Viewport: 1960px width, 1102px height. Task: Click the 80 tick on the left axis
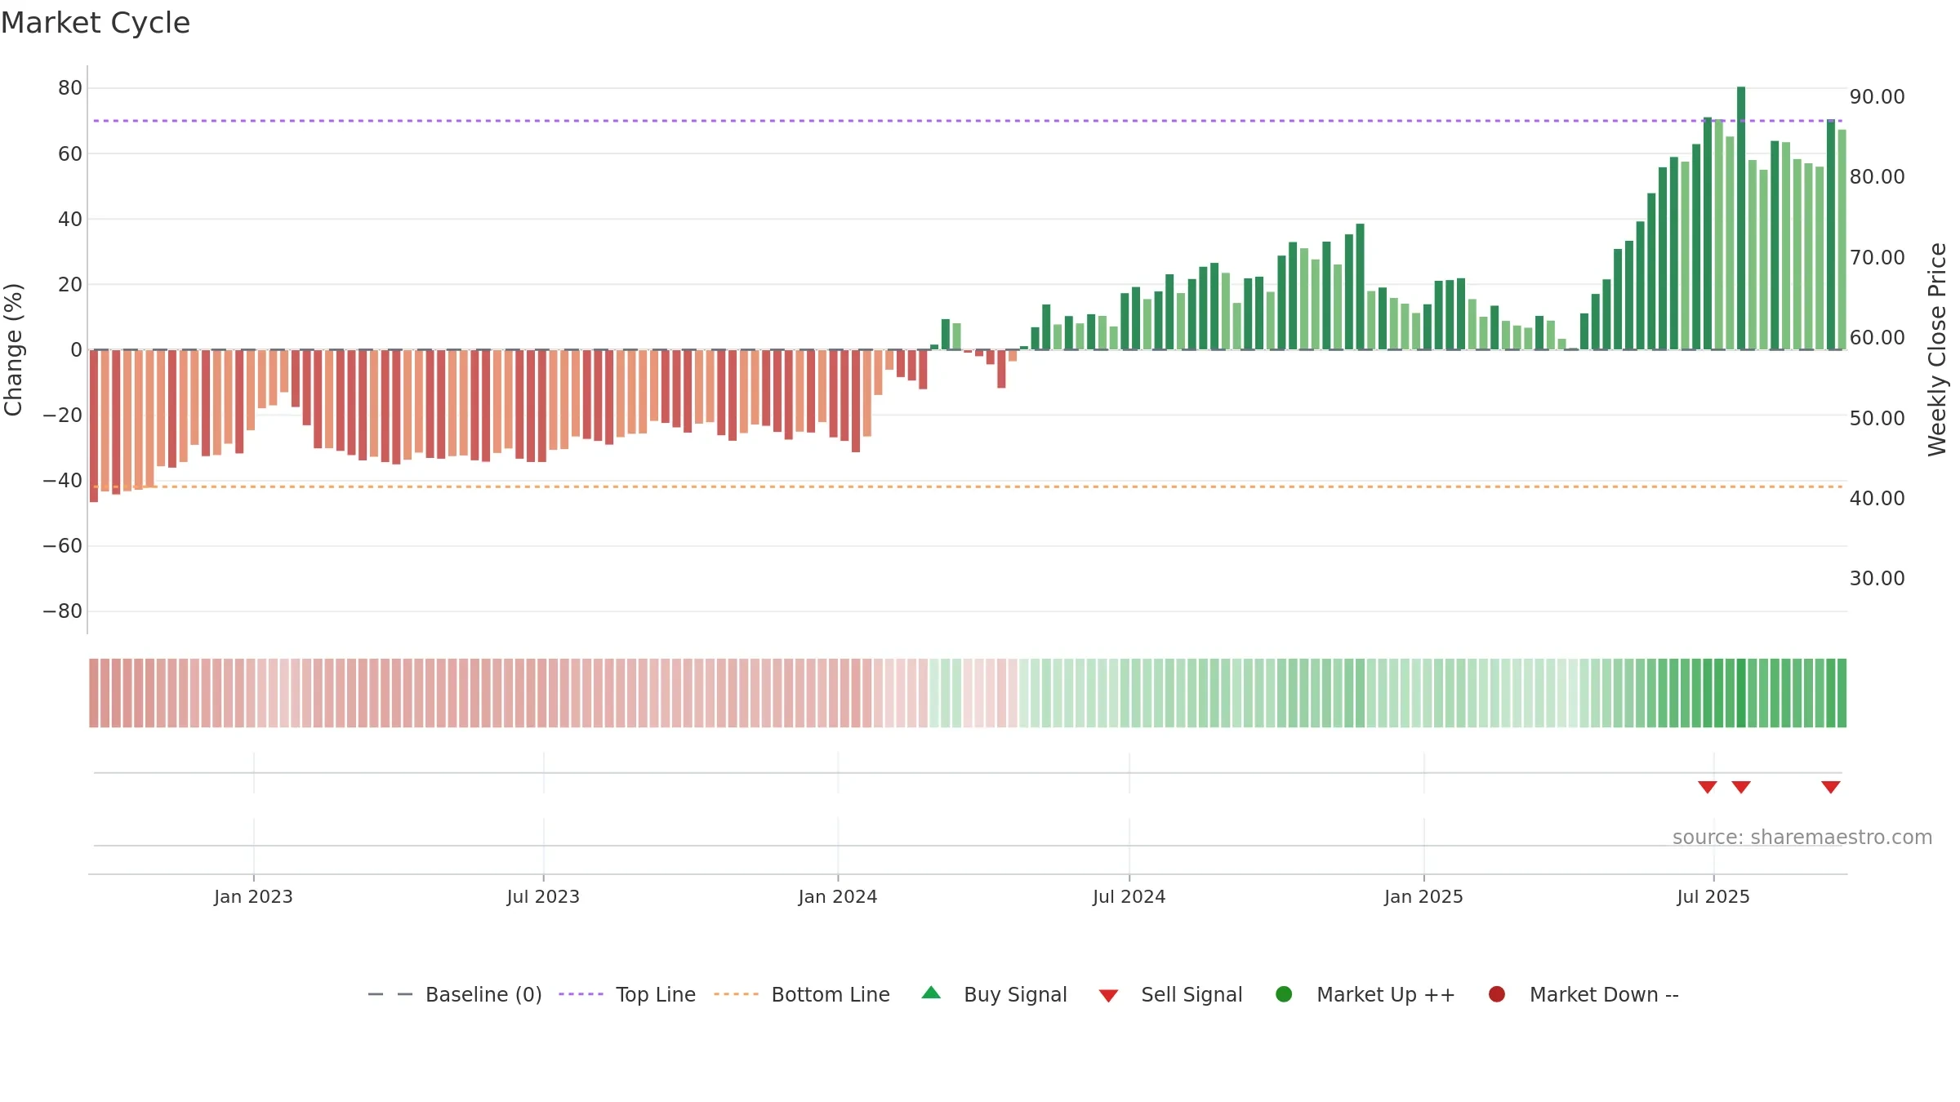[70, 88]
